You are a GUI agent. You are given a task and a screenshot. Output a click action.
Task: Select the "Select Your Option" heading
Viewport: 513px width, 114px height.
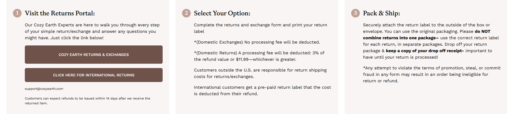(222, 13)
